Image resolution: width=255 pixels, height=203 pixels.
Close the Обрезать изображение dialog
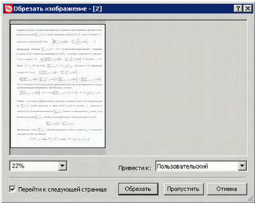pos(247,8)
